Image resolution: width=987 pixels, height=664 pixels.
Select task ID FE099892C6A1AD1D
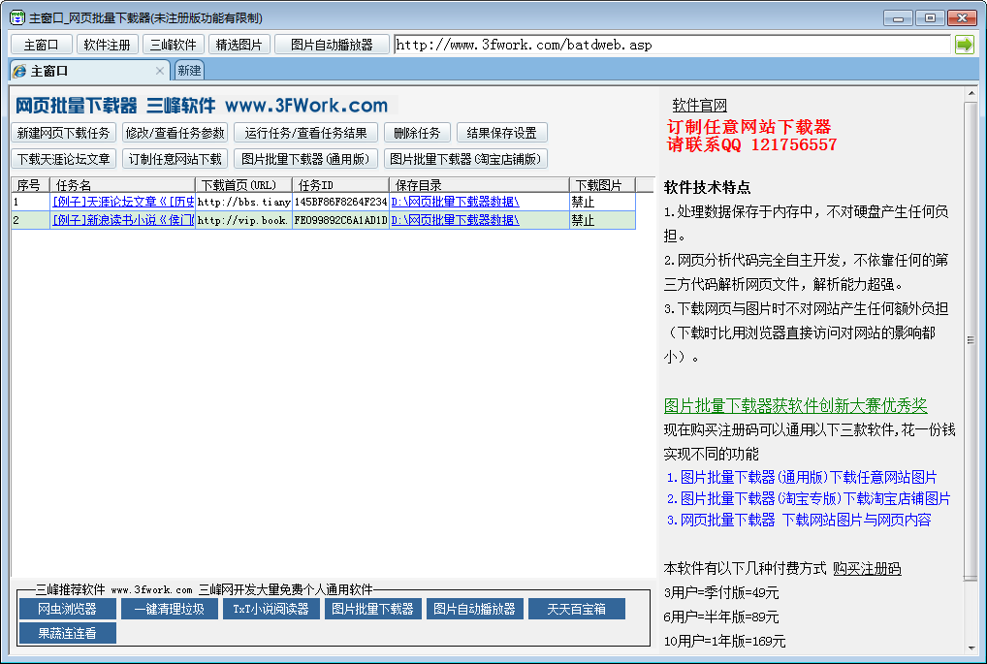[340, 220]
